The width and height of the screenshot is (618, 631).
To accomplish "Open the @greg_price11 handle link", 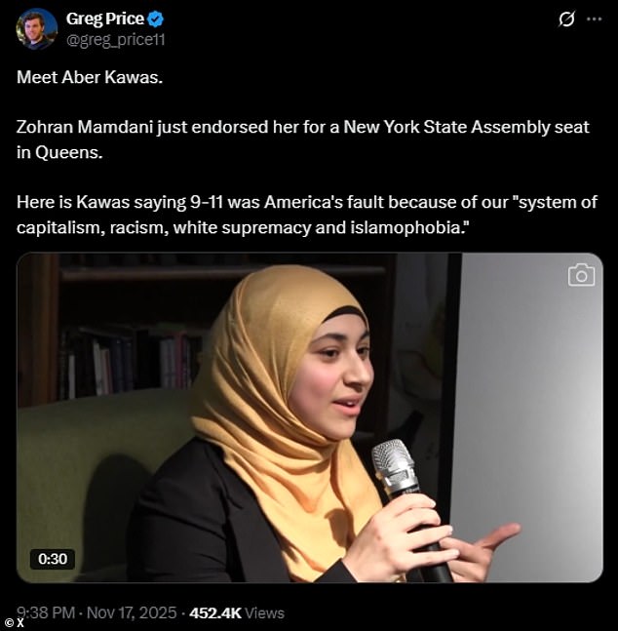I will tap(115, 40).
